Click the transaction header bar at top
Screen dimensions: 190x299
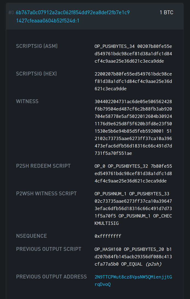click(x=95, y=16)
